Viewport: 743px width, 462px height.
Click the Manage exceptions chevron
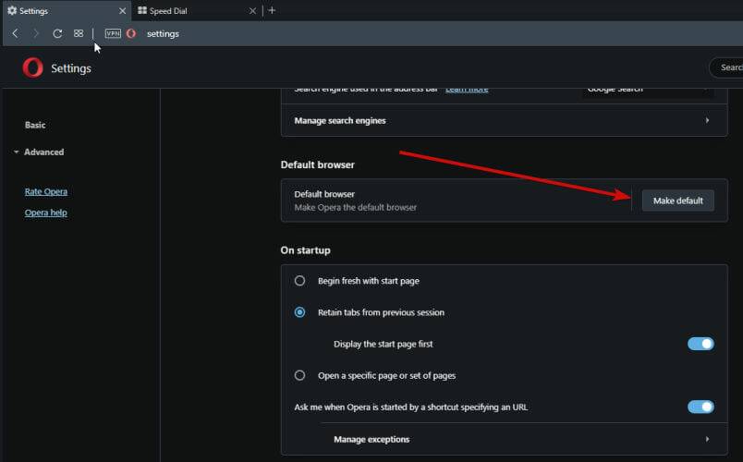point(707,439)
